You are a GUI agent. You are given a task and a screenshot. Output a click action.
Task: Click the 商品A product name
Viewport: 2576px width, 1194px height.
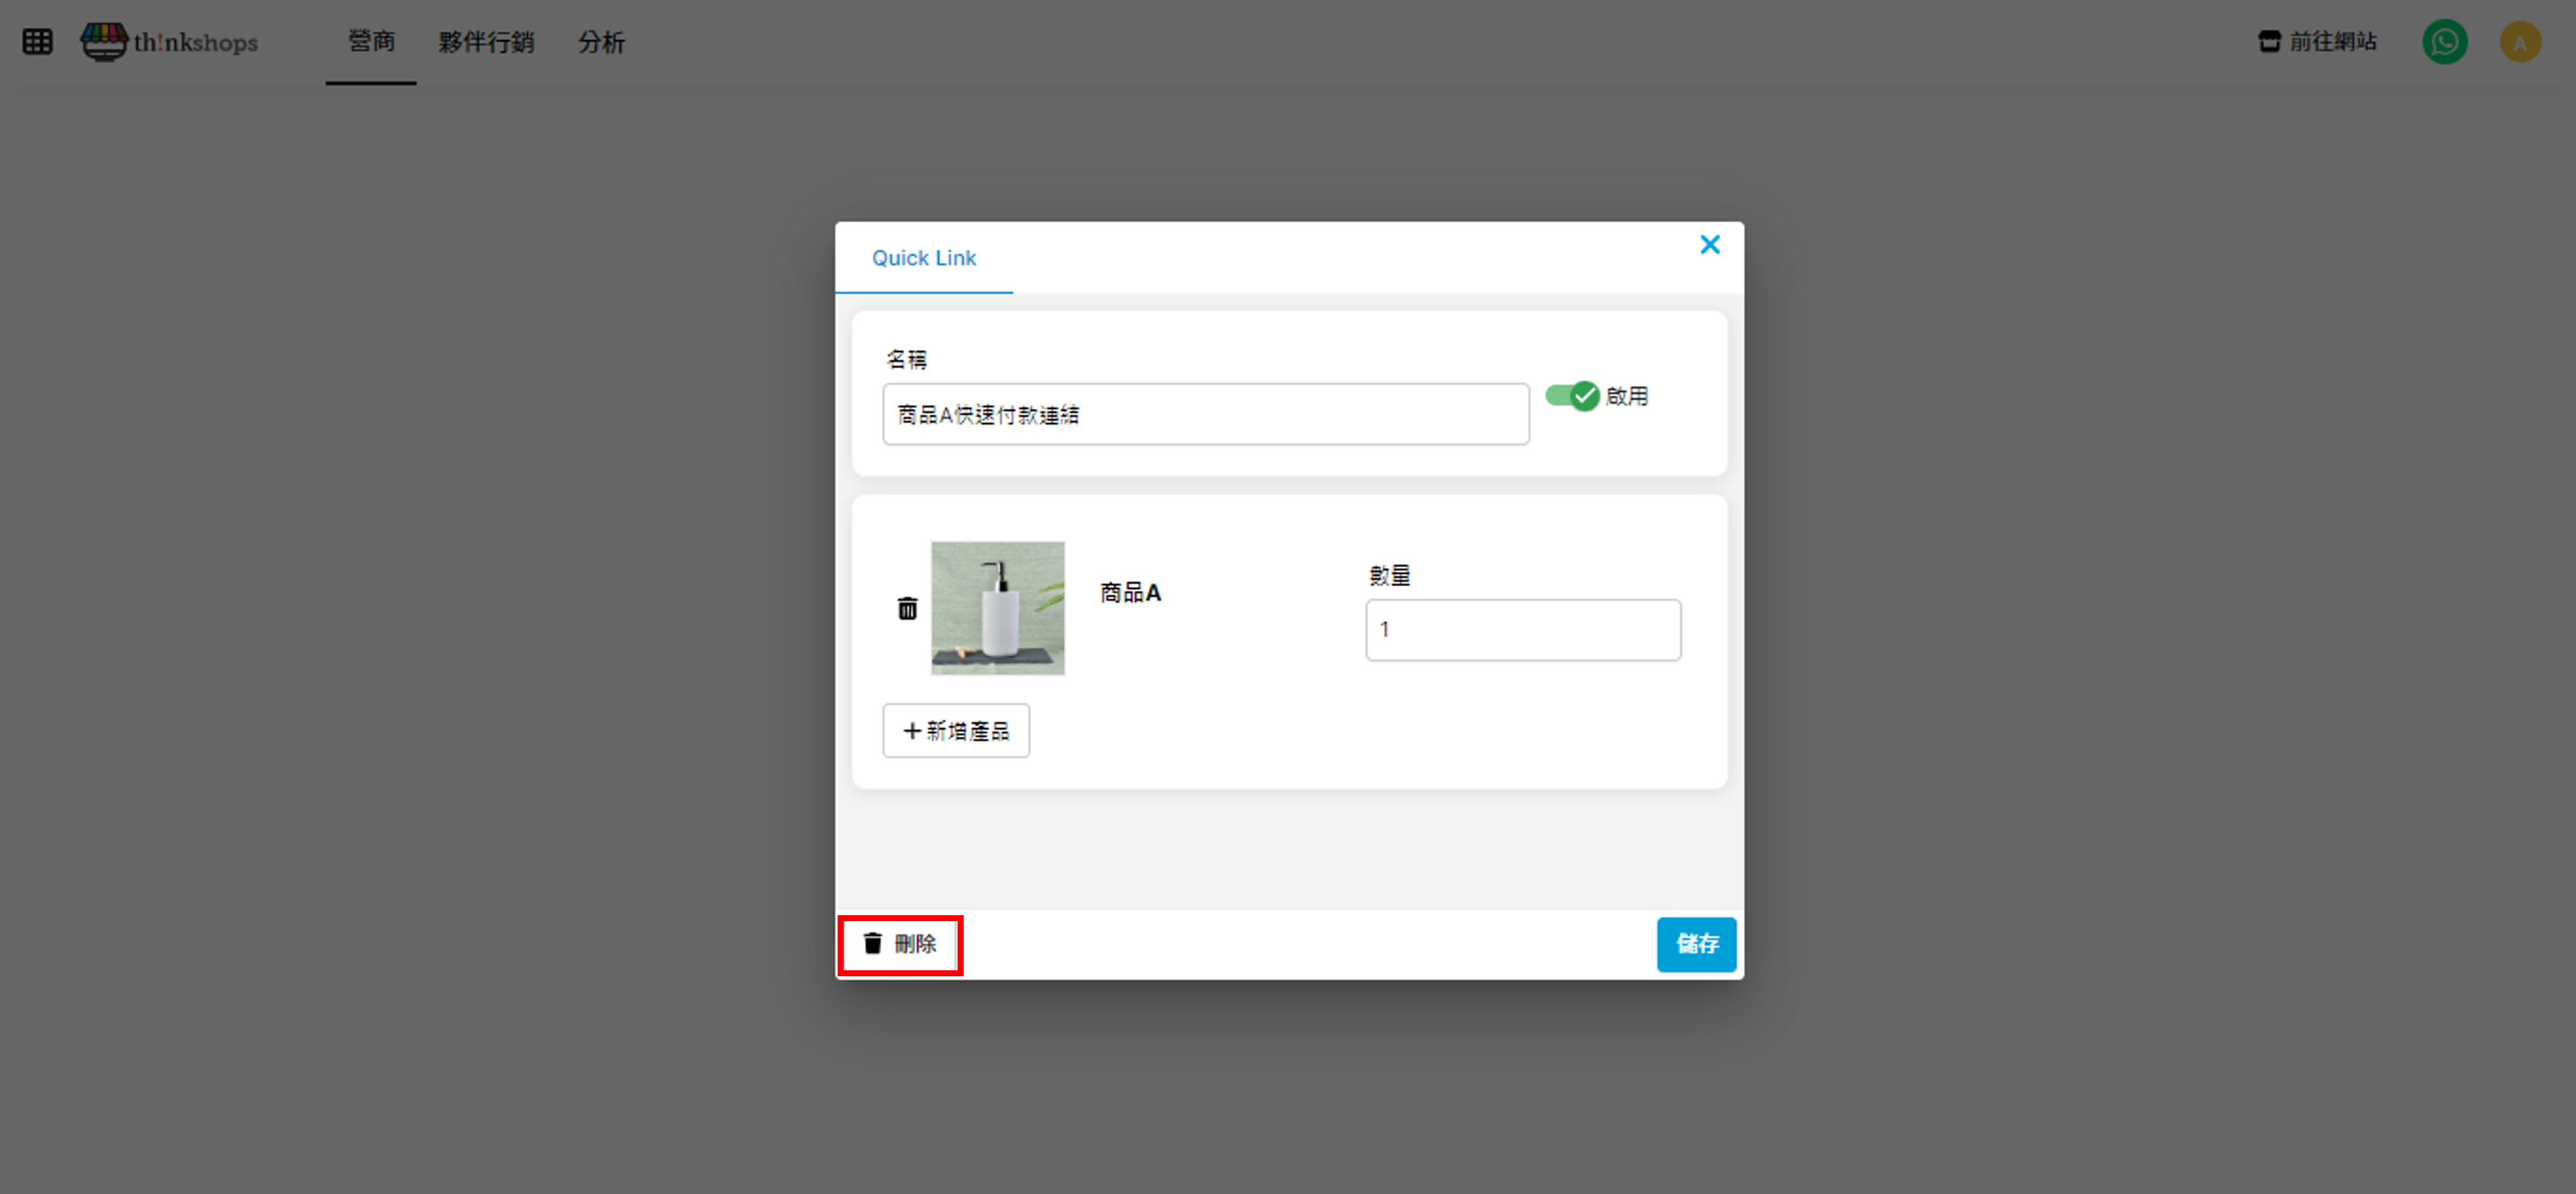coord(1130,593)
